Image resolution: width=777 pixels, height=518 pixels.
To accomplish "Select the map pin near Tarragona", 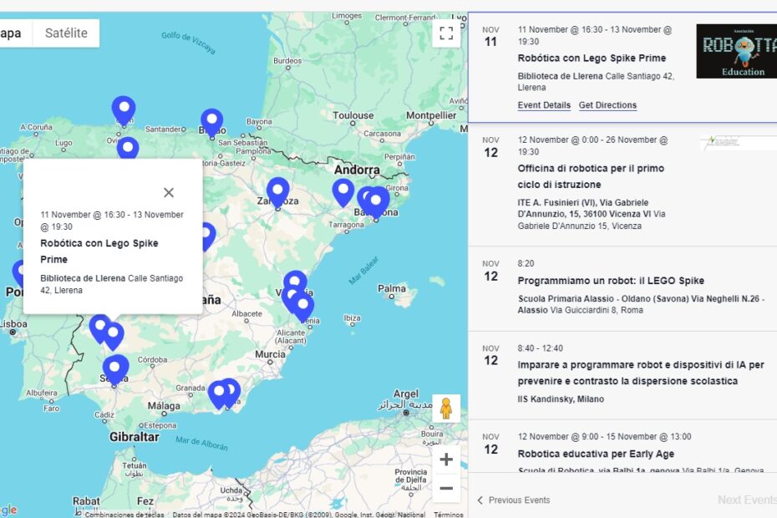I will [343, 190].
